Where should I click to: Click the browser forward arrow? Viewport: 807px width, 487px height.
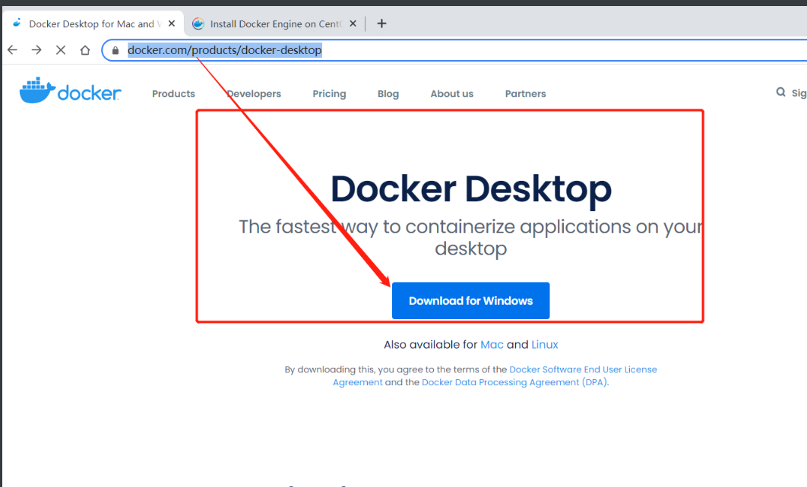(36, 50)
